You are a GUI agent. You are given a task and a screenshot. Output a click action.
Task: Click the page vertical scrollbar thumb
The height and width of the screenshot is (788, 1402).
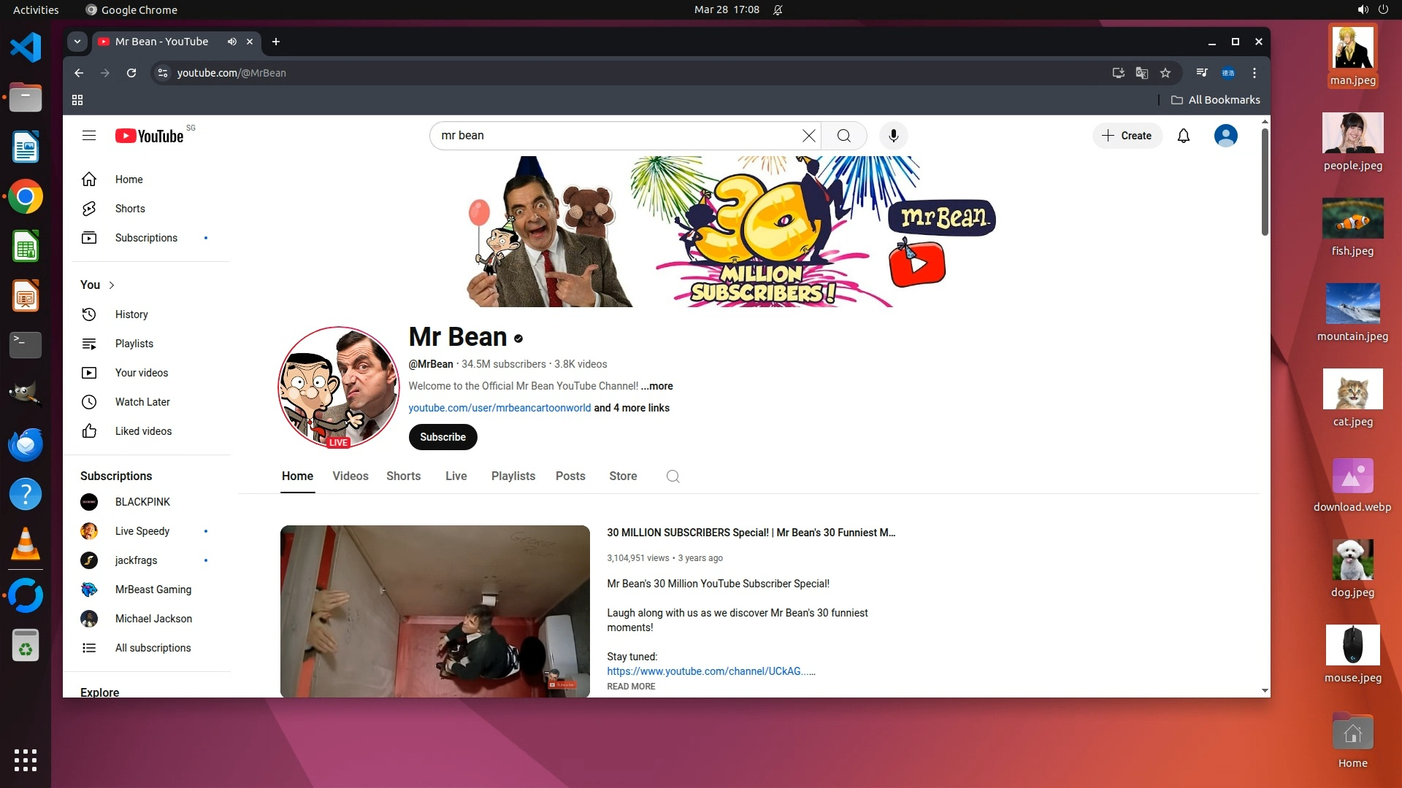pos(1265,182)
